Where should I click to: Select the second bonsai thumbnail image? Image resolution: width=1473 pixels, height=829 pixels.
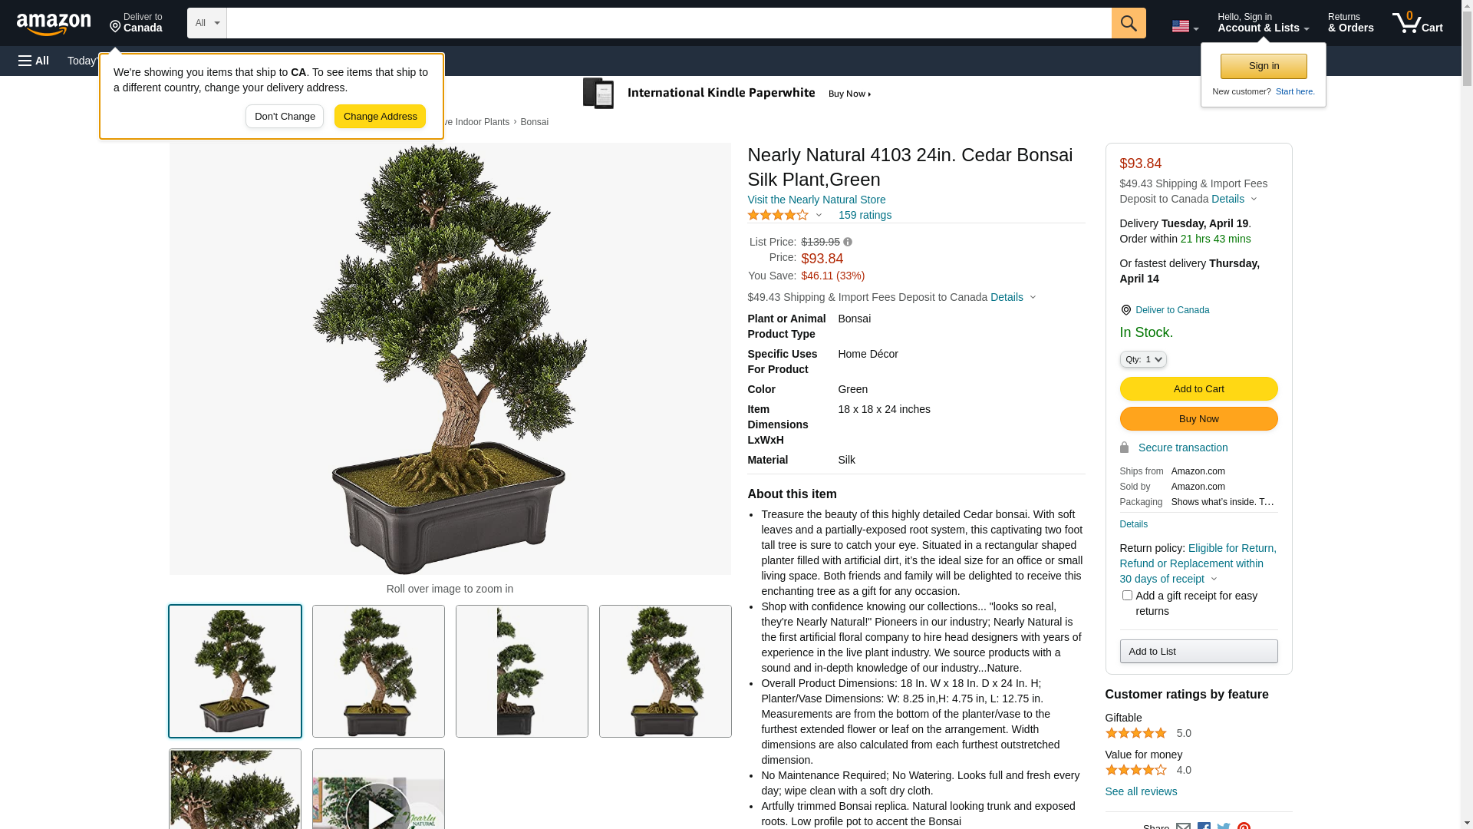(378, 672)
